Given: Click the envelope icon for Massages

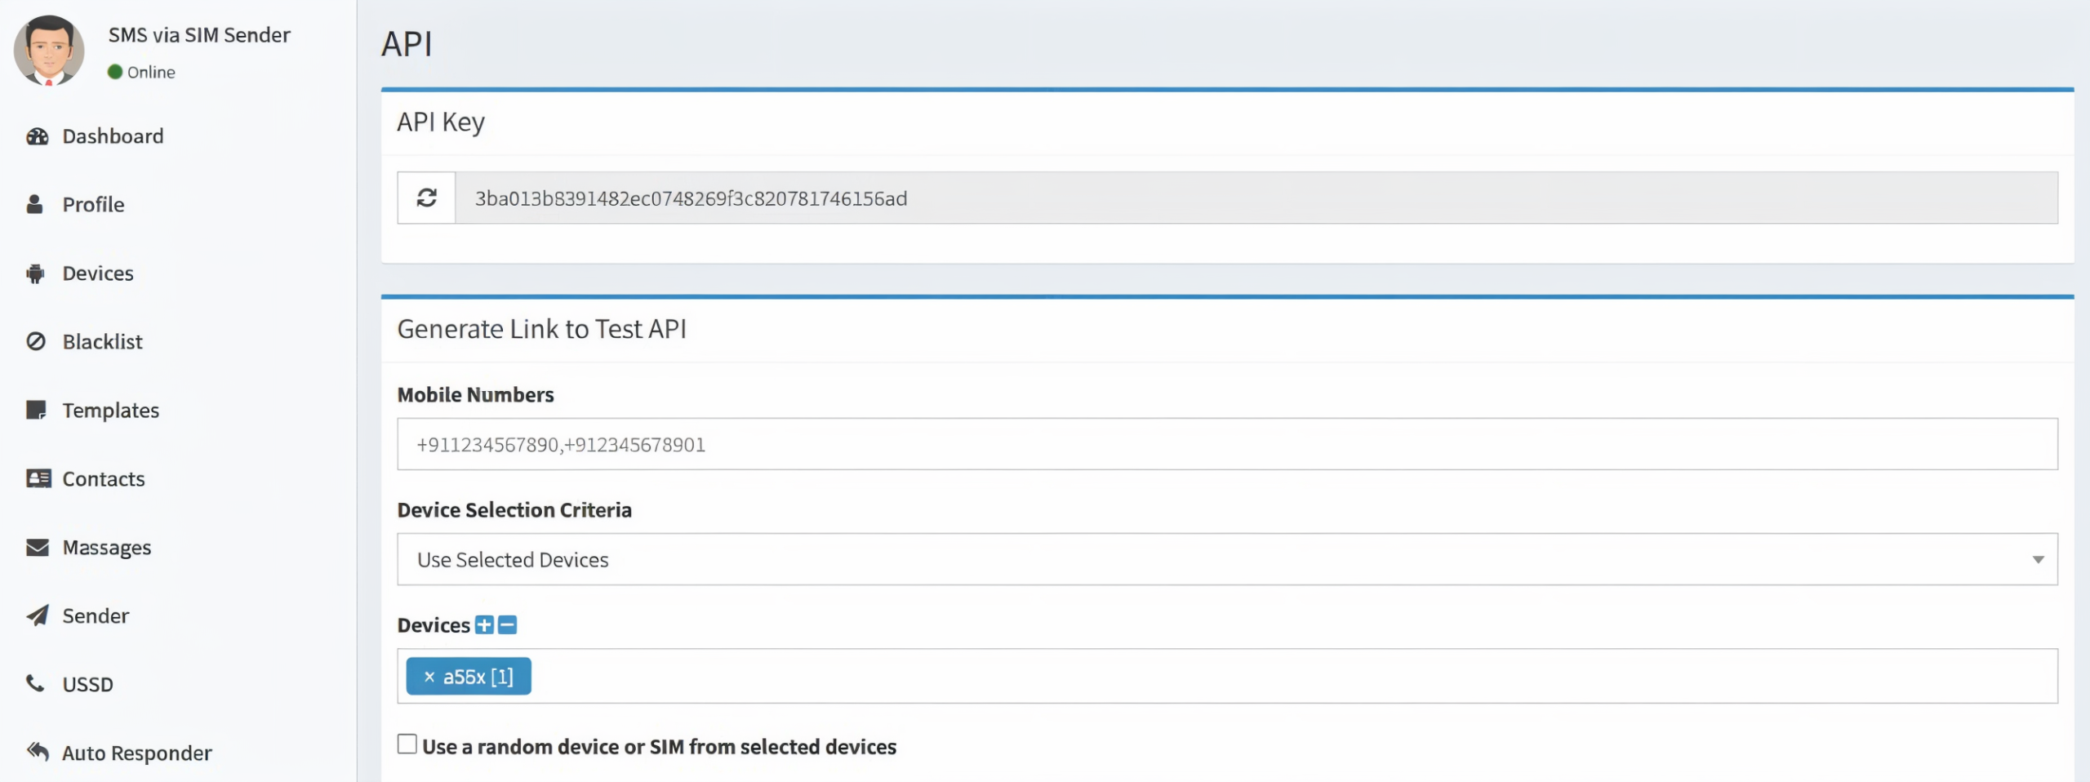Looking at the screenshot, I should [37, 547].
